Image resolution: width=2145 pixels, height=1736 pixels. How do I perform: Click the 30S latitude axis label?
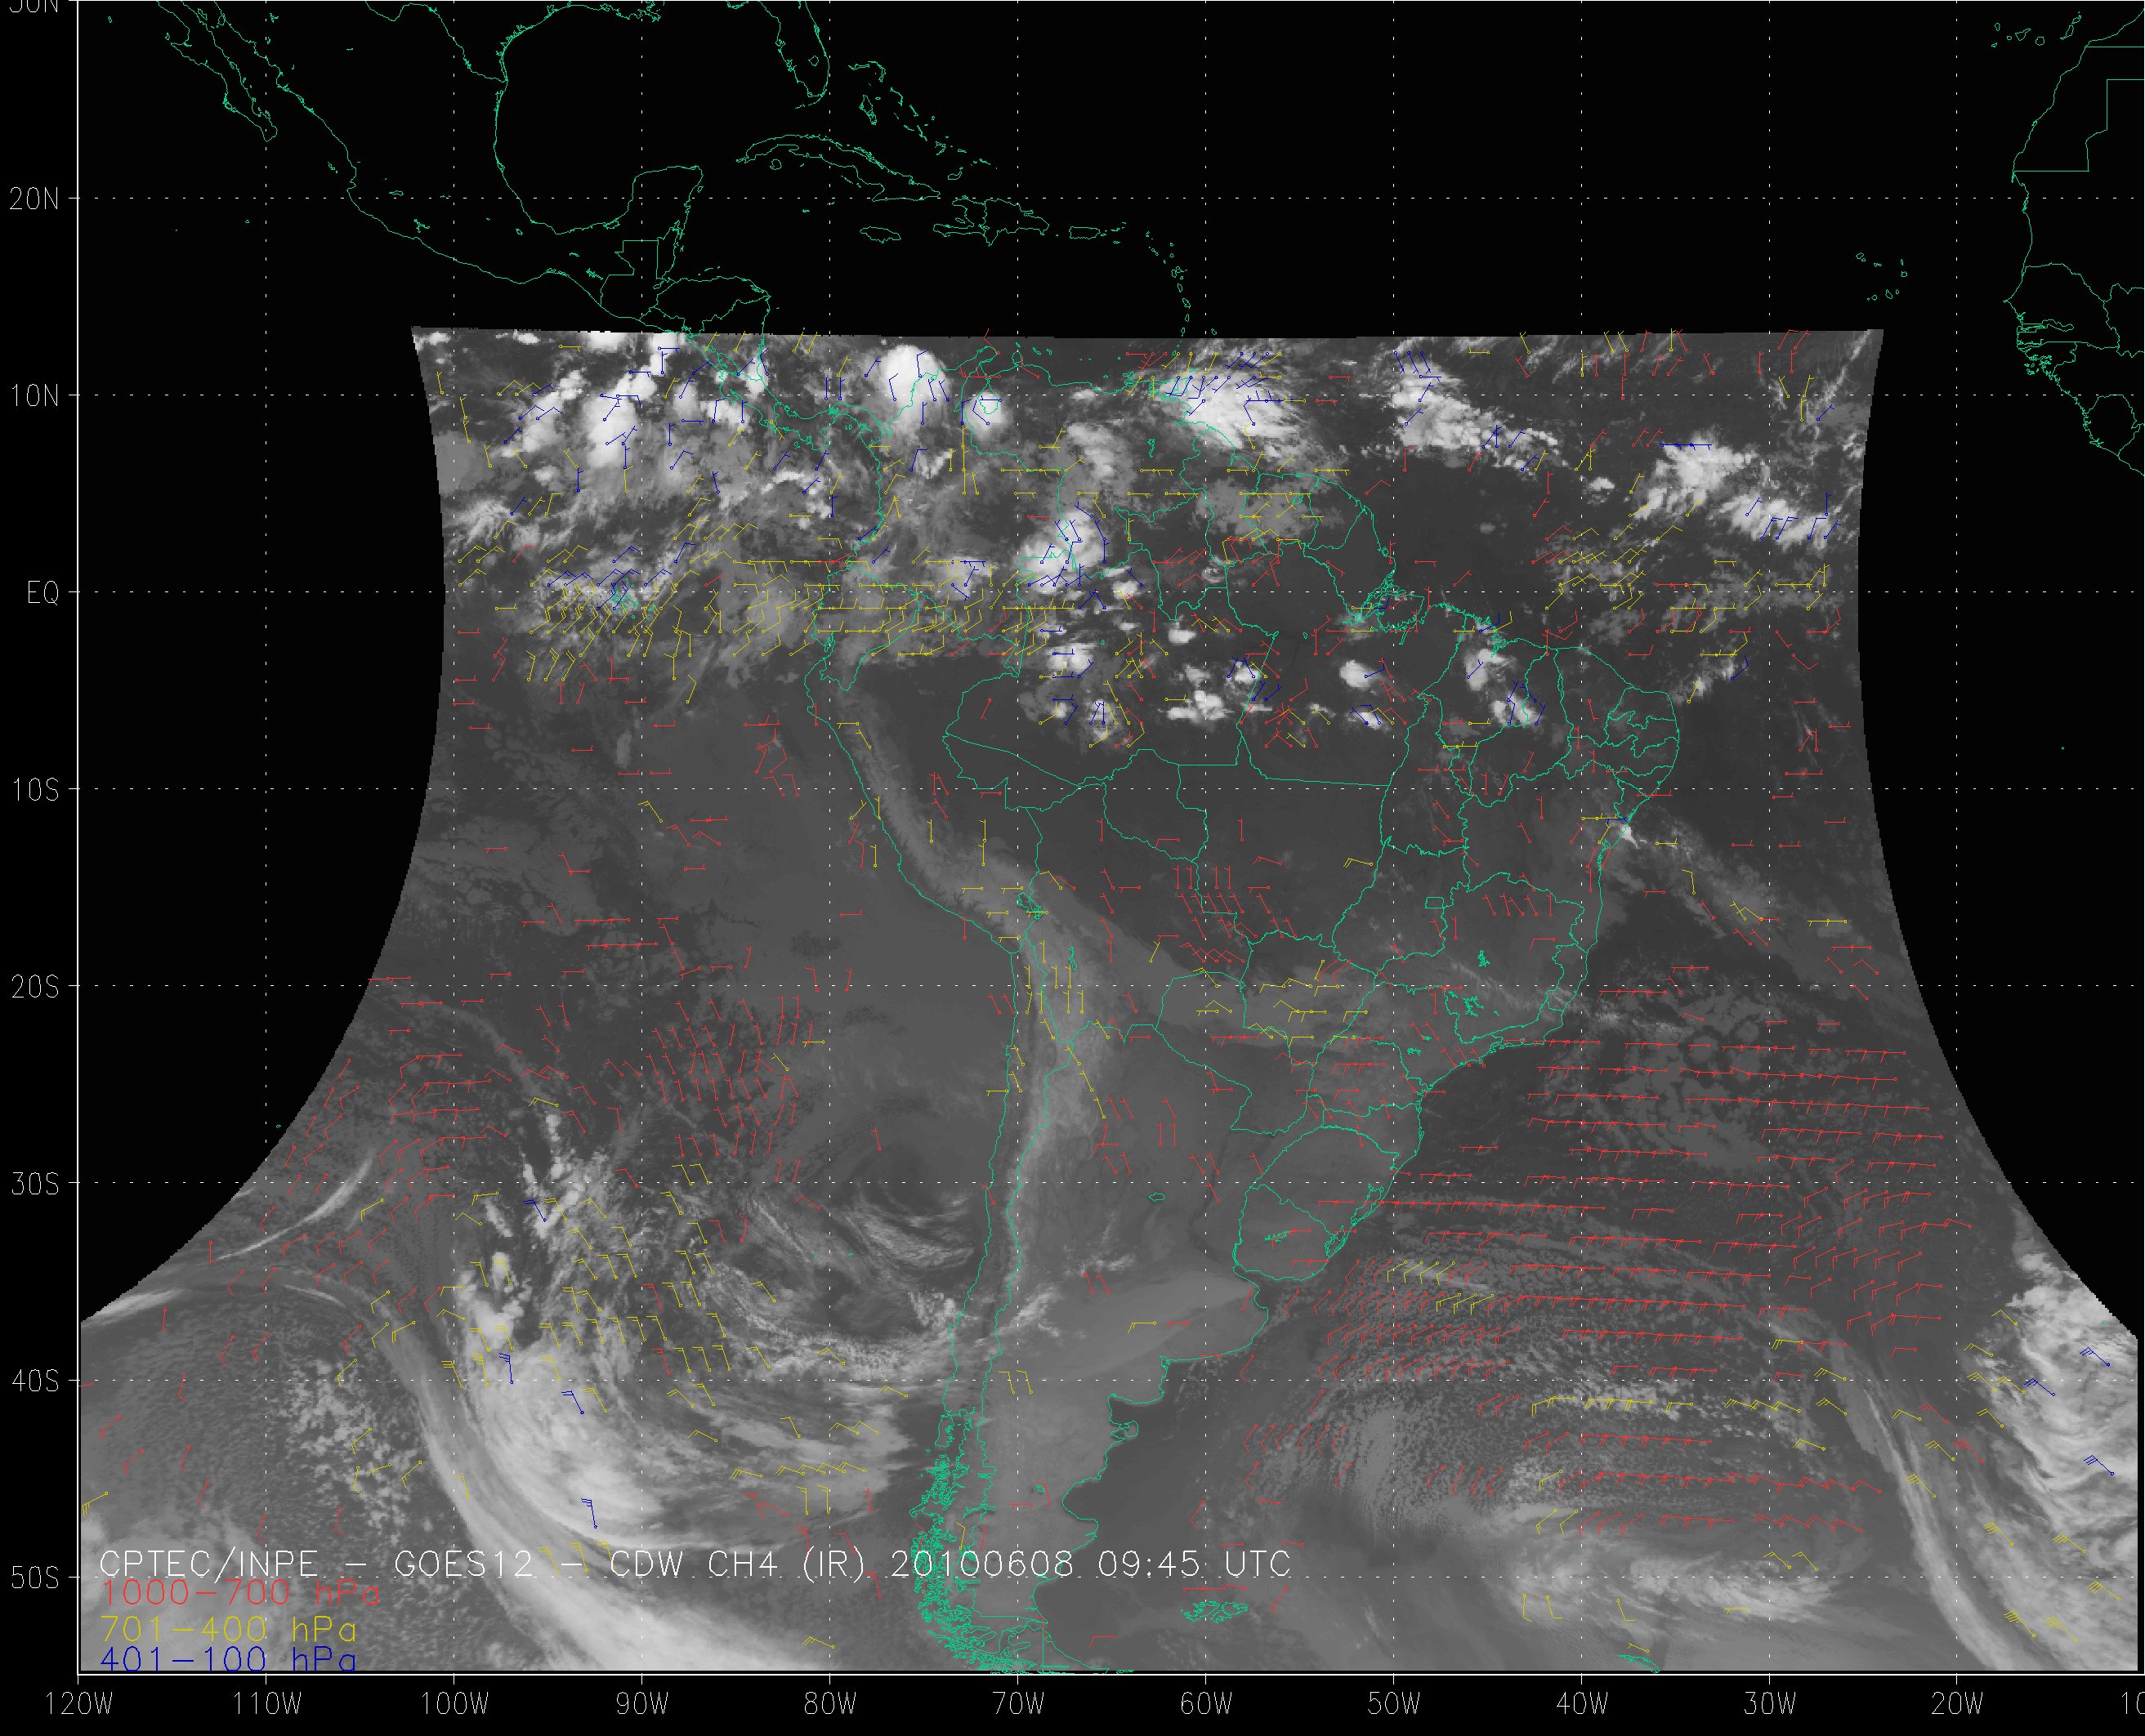click(x=34, y=1185)
